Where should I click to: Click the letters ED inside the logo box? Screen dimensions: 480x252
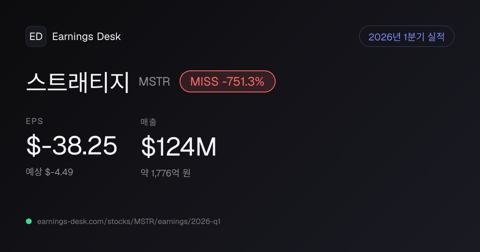pos(36,36)
